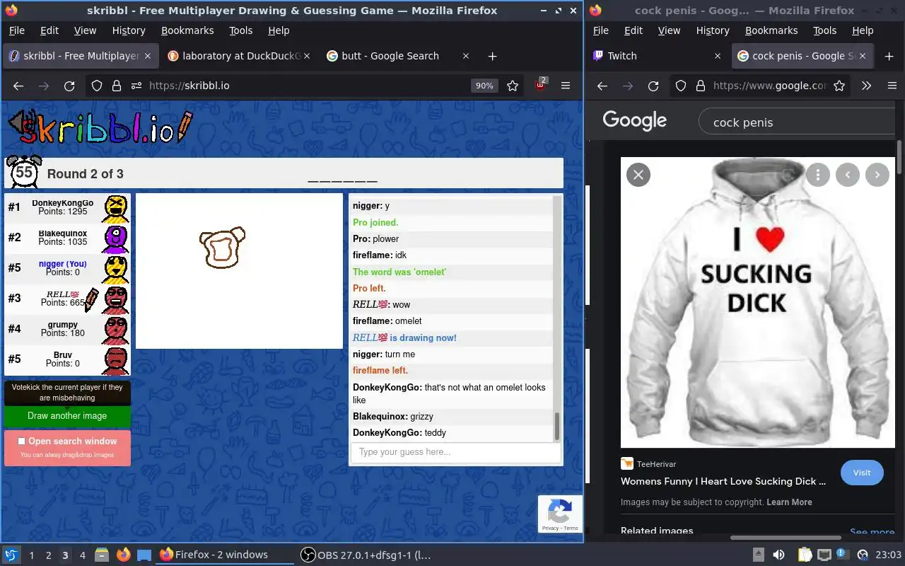Image resolution: width=905 pixels, height=566 pixels.
Task: Open the See more related images link
Action: tap(872, 532)
